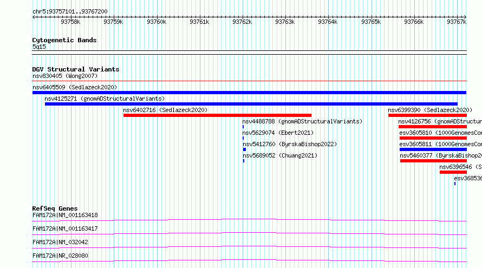Open variant nsv4126756 label
482x268 pixels.
[x=440, y=121]
